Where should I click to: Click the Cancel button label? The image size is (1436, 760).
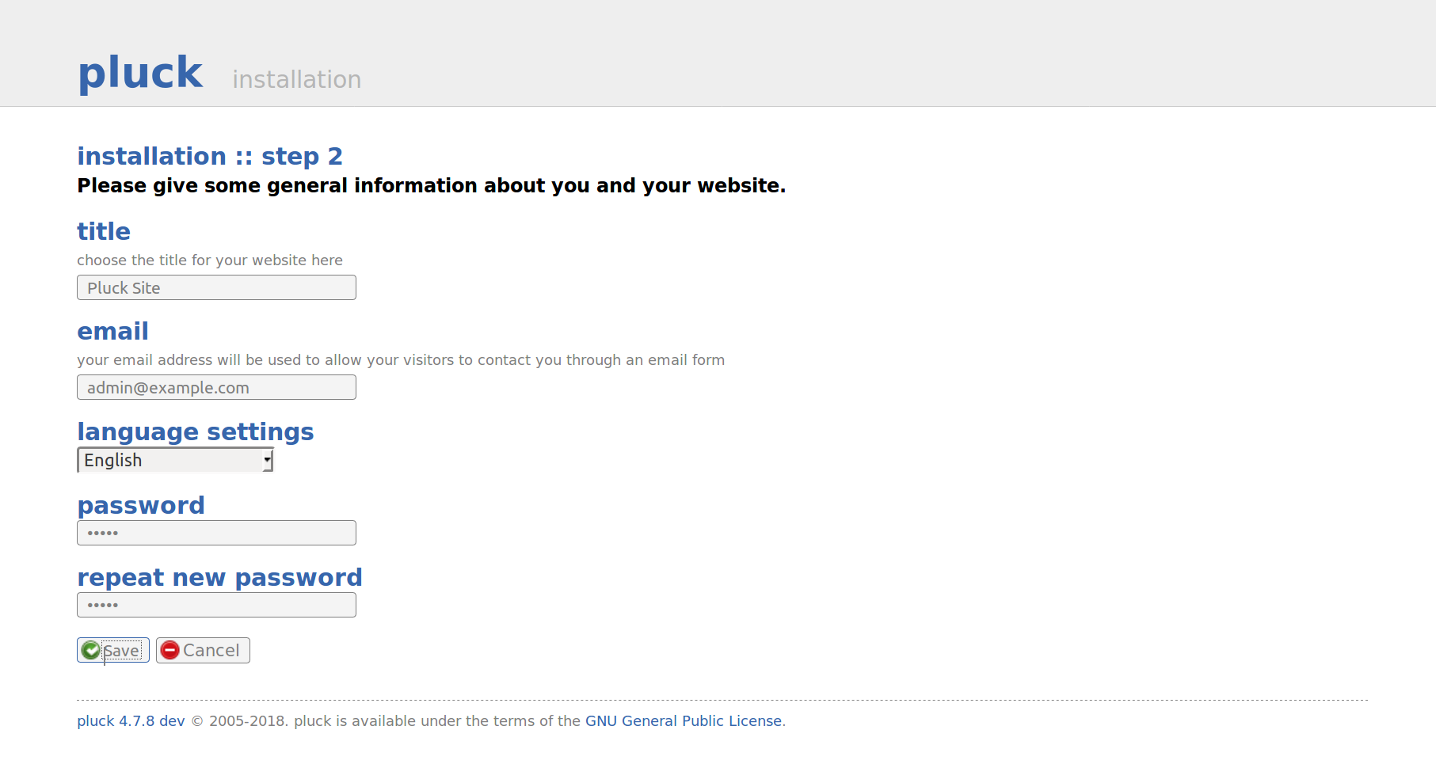pos(211,651)
